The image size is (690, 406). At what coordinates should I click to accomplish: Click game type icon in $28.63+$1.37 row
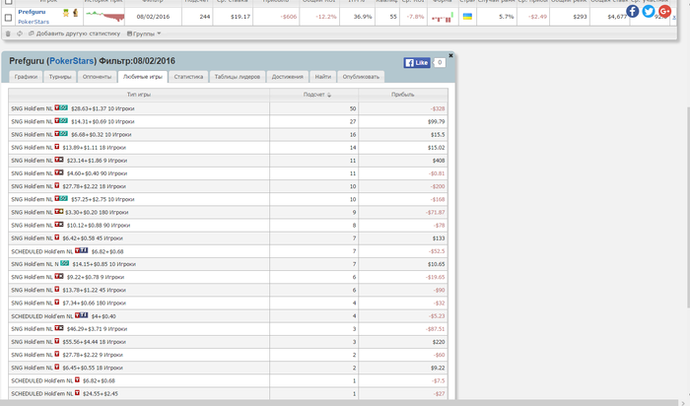[x=61, y=107]
